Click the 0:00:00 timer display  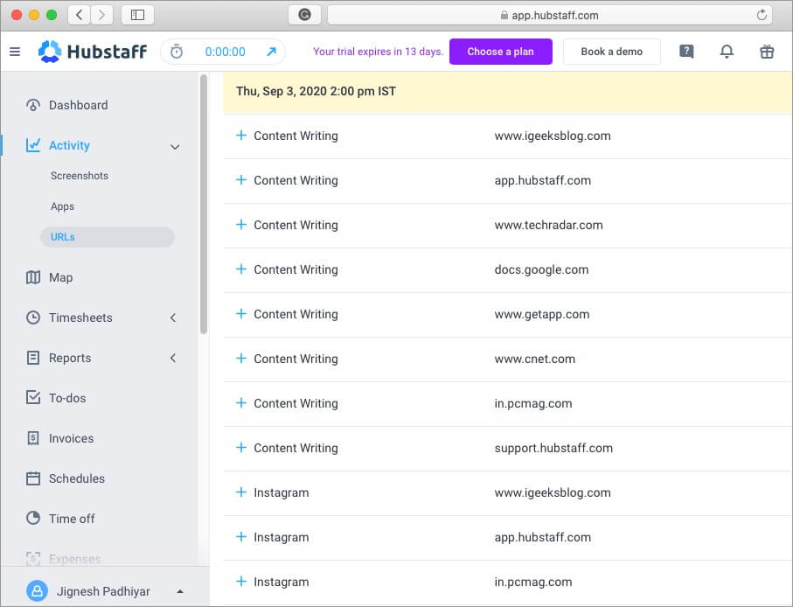pyautogui.click(x=225, y=52)
